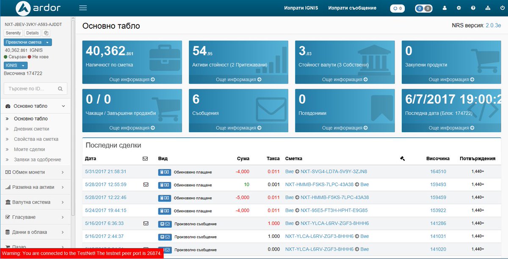Screen dimensions: 508x259
Task: Click the TestNet warning banner
Action: pos(82,253)
